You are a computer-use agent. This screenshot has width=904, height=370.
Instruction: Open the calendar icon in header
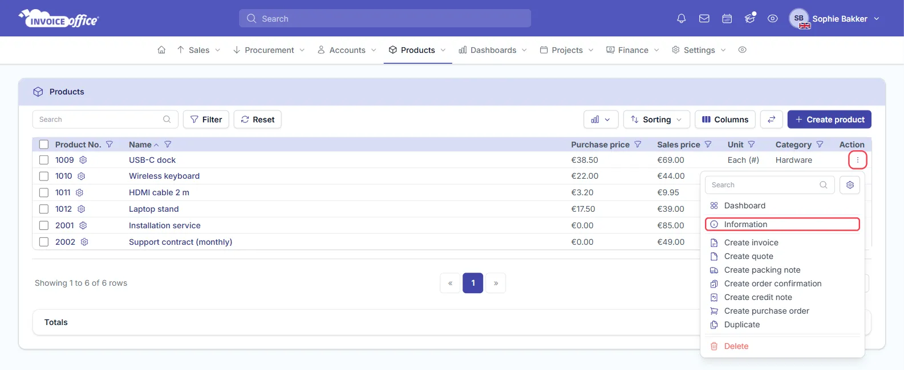[727, 19]
